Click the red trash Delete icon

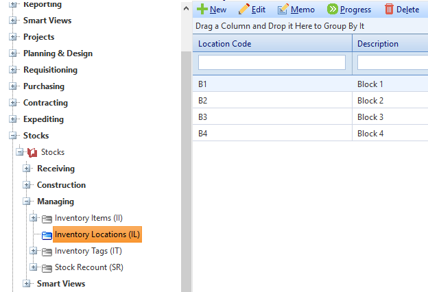point(389,9)
